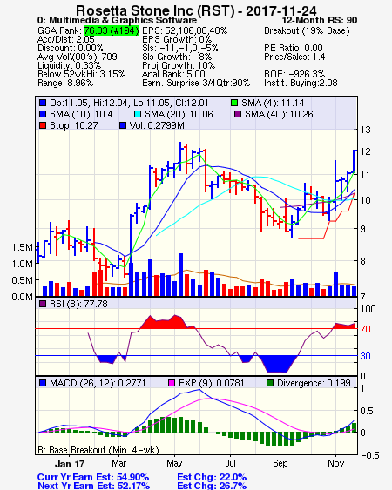Viewport: 392px width, 490px height.
Task: Click the 'Jul' date axis label
Action: [x=231, y=463]
